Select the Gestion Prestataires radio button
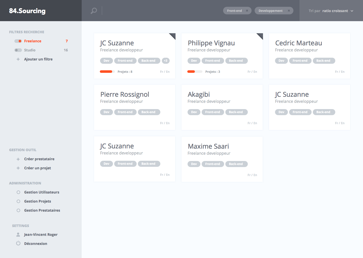The width and height of the screenshot is (363, 258). pyautogui.click(x=18, y=210)
